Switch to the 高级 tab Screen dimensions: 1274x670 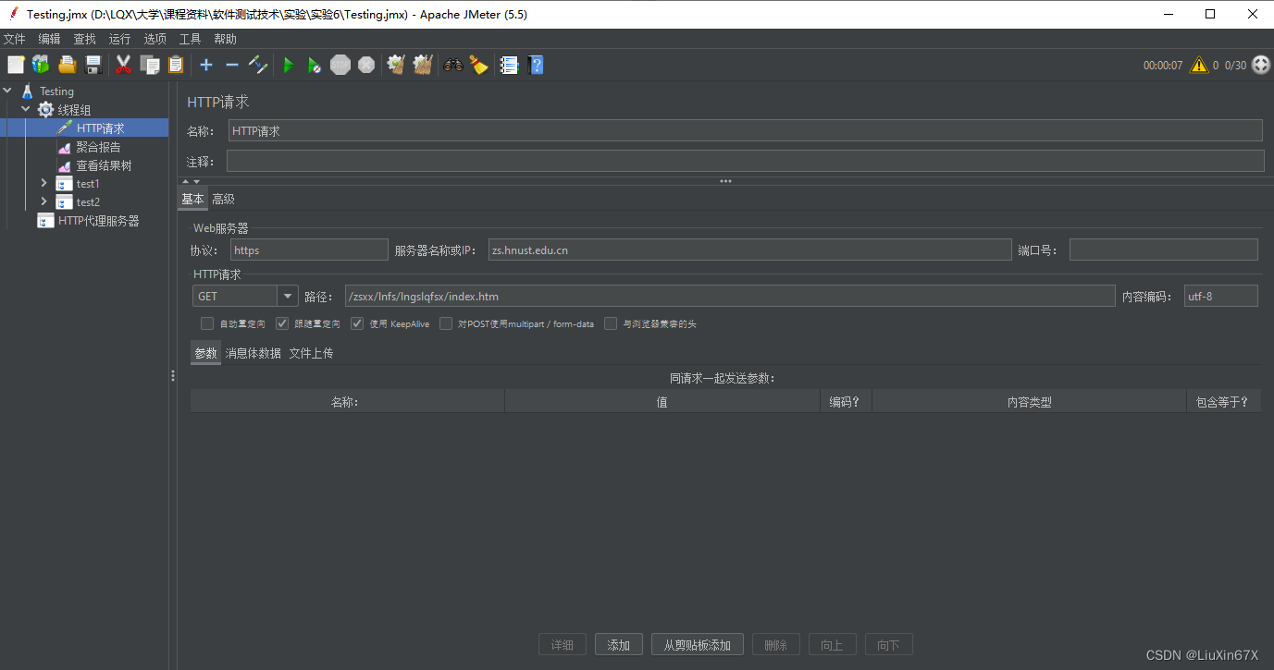point(223,199)
